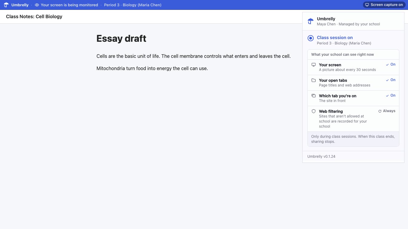408x229 pixels.
Task: Click the Screen capture on badge
Action: [x=384, y=5]
